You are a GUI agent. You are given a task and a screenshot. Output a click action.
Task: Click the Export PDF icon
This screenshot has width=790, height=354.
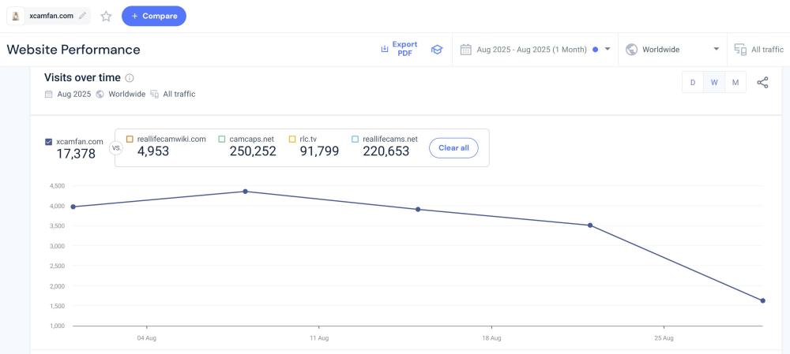coord(385,49)
